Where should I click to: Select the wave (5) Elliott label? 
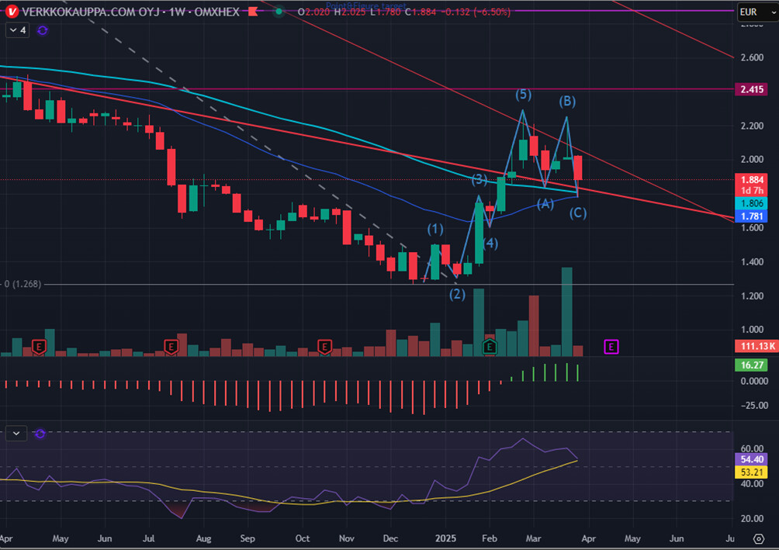524,95
